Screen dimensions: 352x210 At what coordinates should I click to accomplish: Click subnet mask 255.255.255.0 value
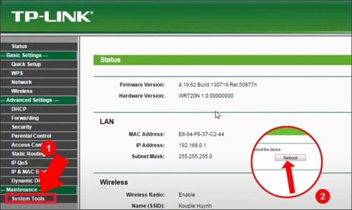tap(195, 157)
